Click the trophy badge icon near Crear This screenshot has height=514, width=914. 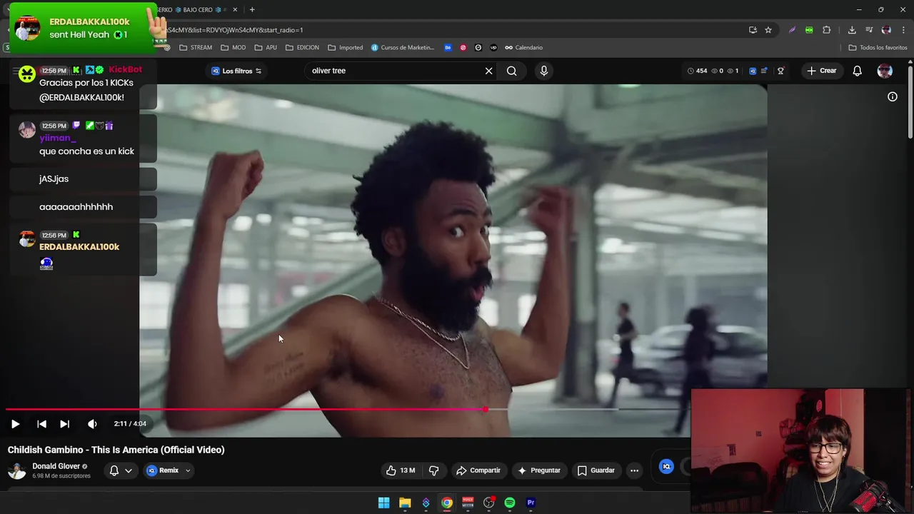point(780,71)
